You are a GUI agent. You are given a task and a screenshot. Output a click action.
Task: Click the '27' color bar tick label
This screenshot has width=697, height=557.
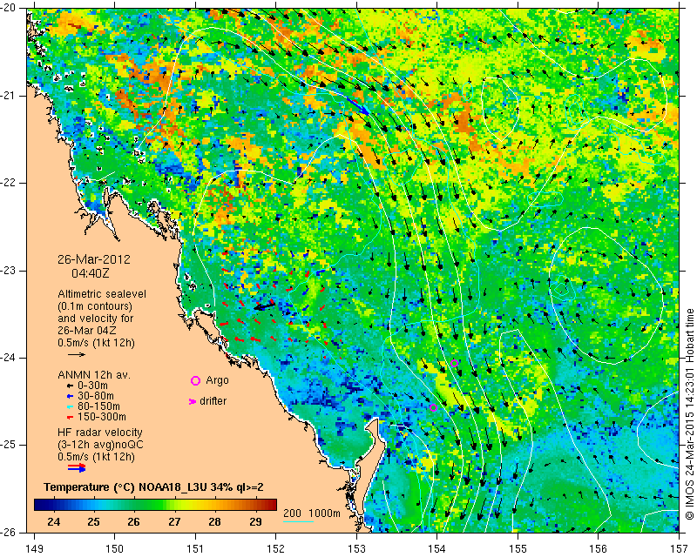tap(174, 521)
